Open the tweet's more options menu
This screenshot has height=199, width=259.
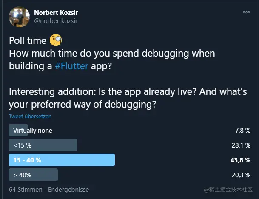pos(246,12)
